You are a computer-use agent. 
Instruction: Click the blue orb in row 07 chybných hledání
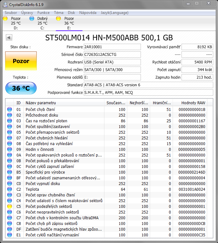10,138
